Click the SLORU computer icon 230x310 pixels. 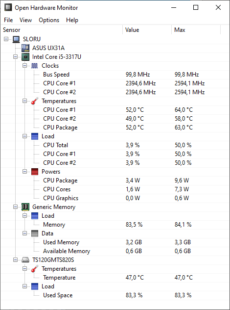point(16,39)
